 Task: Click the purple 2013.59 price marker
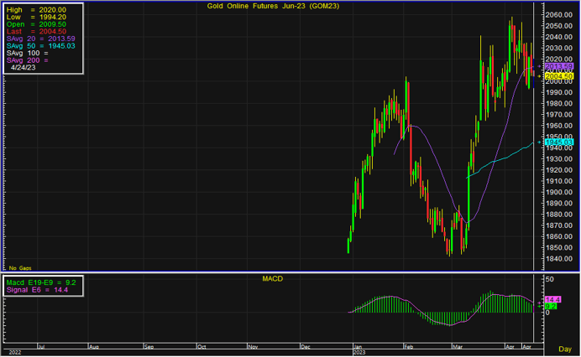click(x=558, y=66)
